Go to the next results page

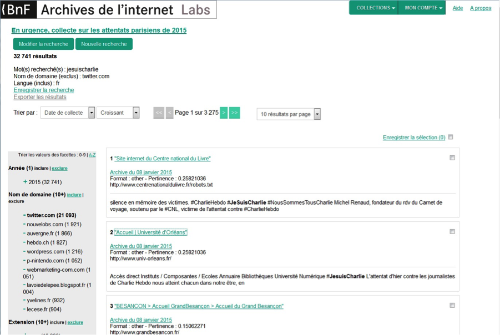(224, 113)
